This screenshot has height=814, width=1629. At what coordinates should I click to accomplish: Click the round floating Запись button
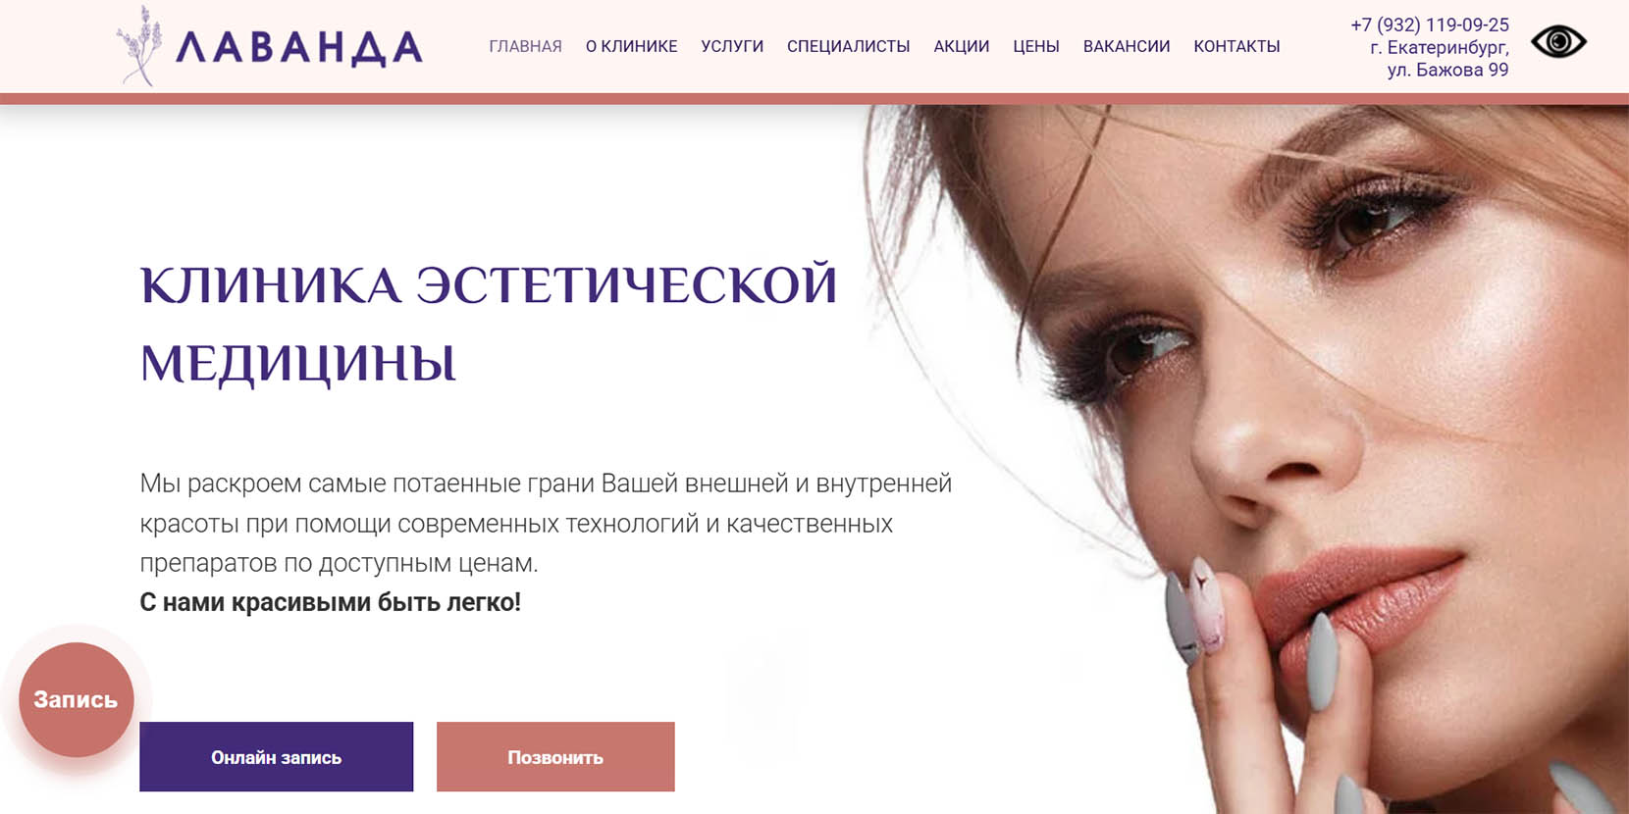pyautogui.click(x=77, y=699)
